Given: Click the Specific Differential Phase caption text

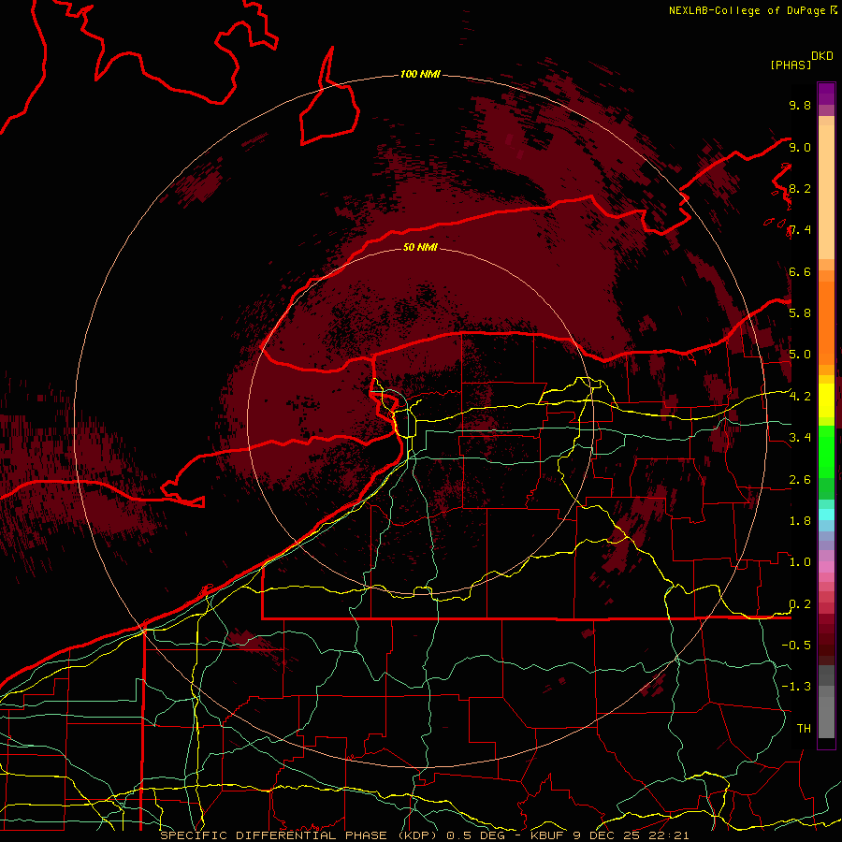Looking at the screenshot, I should pyautogui.click(x=425, y=835).
